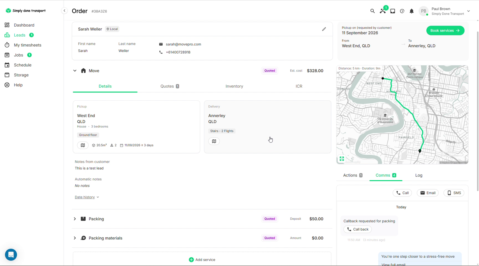Viewport: 479px width, 266px height.
Task: Open the chat widget bubble
Action: [x=11, y=255]
